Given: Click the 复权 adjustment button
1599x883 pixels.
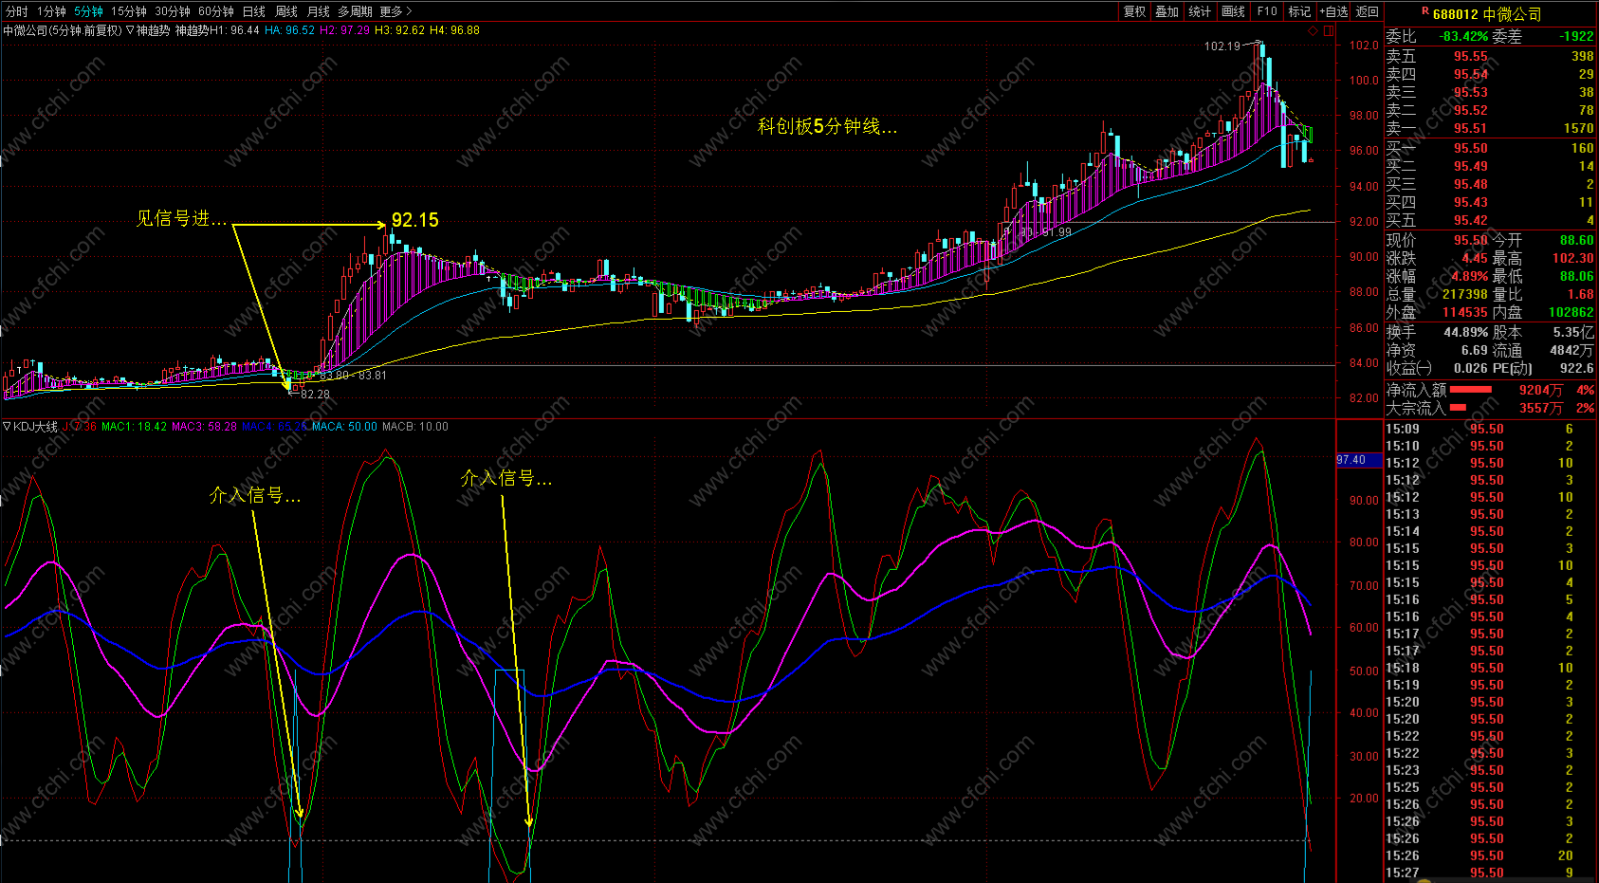Looking at the screenshot, I should [1134, 11].
